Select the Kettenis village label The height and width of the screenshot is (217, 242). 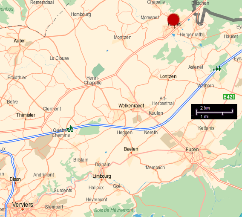pyautogui.click(x=206, y=128)
